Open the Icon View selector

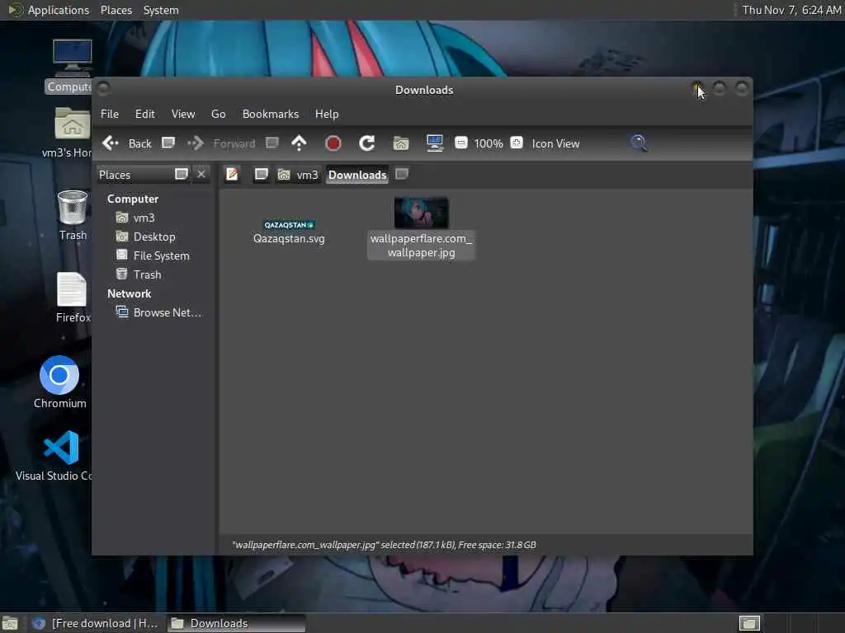[555, 143]
